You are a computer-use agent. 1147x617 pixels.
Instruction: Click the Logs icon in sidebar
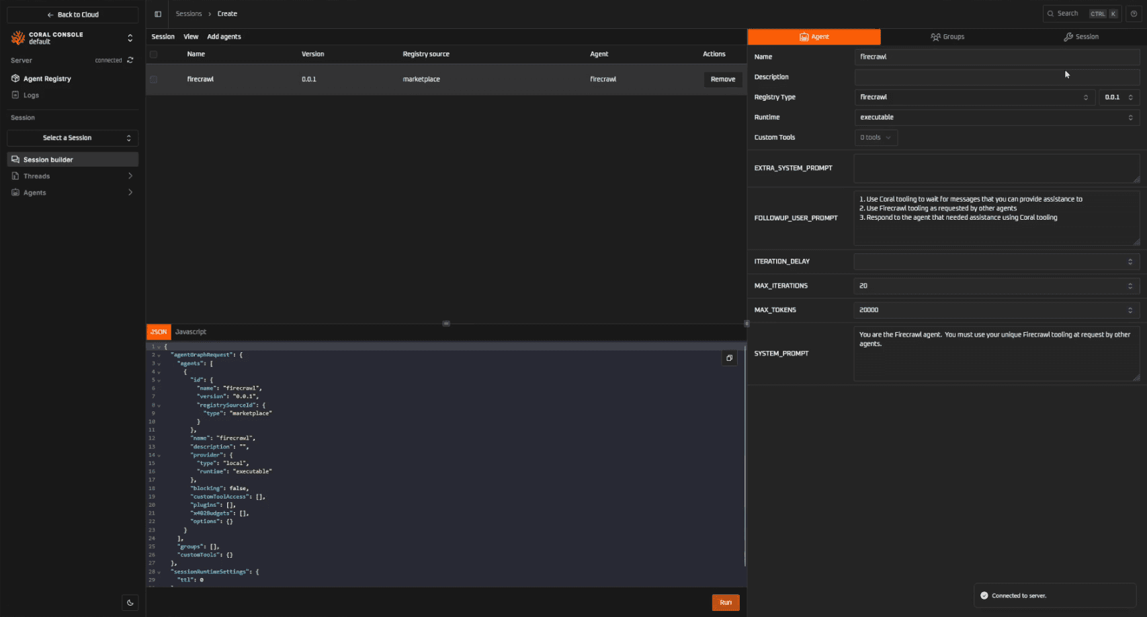pos(15,95)
